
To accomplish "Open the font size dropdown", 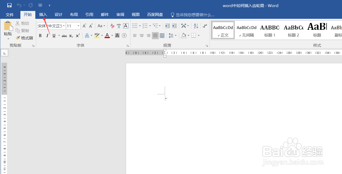I will click(x=78, y=26).
